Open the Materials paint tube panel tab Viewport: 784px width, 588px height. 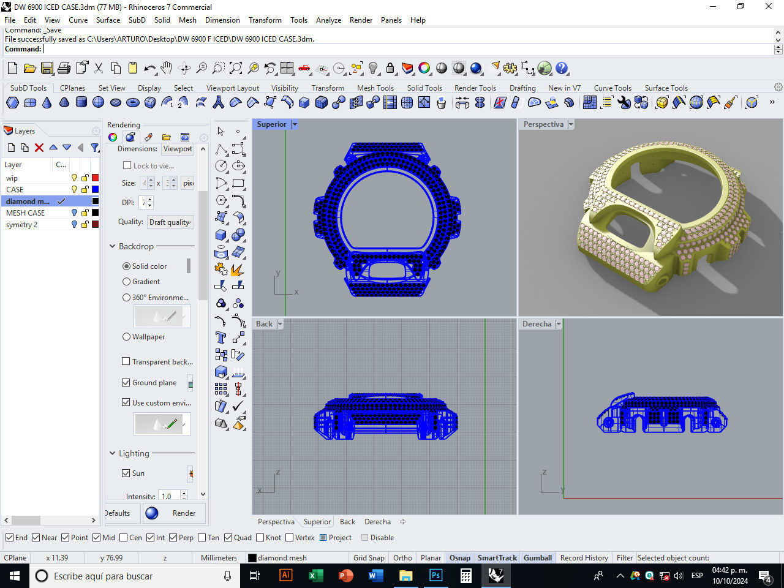pyautogui.click(x=148, y=137)
